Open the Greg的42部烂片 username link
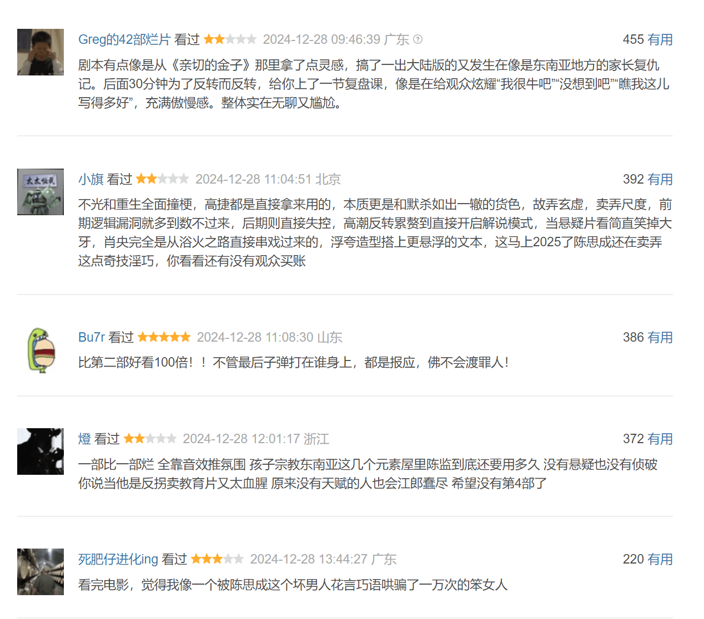 click(x=124, y=39)
